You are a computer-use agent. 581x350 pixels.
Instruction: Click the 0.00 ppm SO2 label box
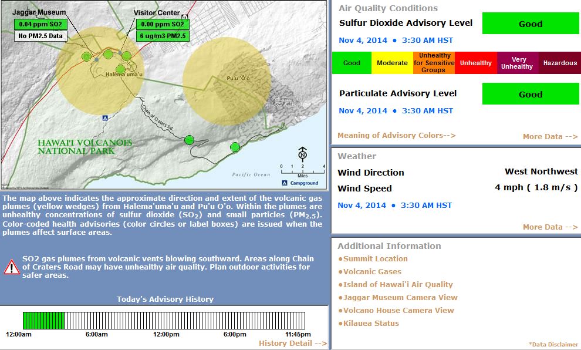pyautogui.click(x=163, y=25)
